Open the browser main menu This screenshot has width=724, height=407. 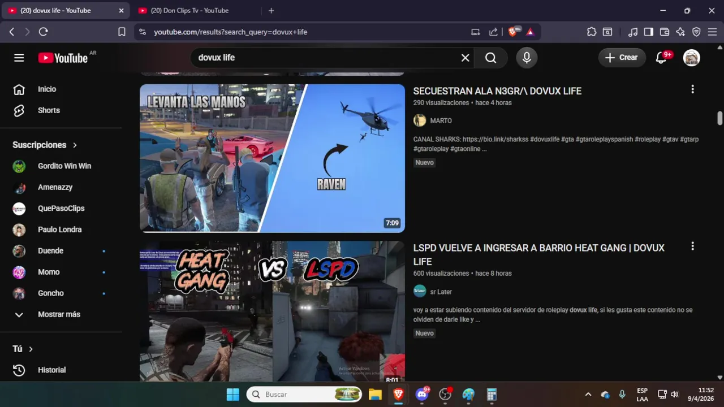[712, 32]
